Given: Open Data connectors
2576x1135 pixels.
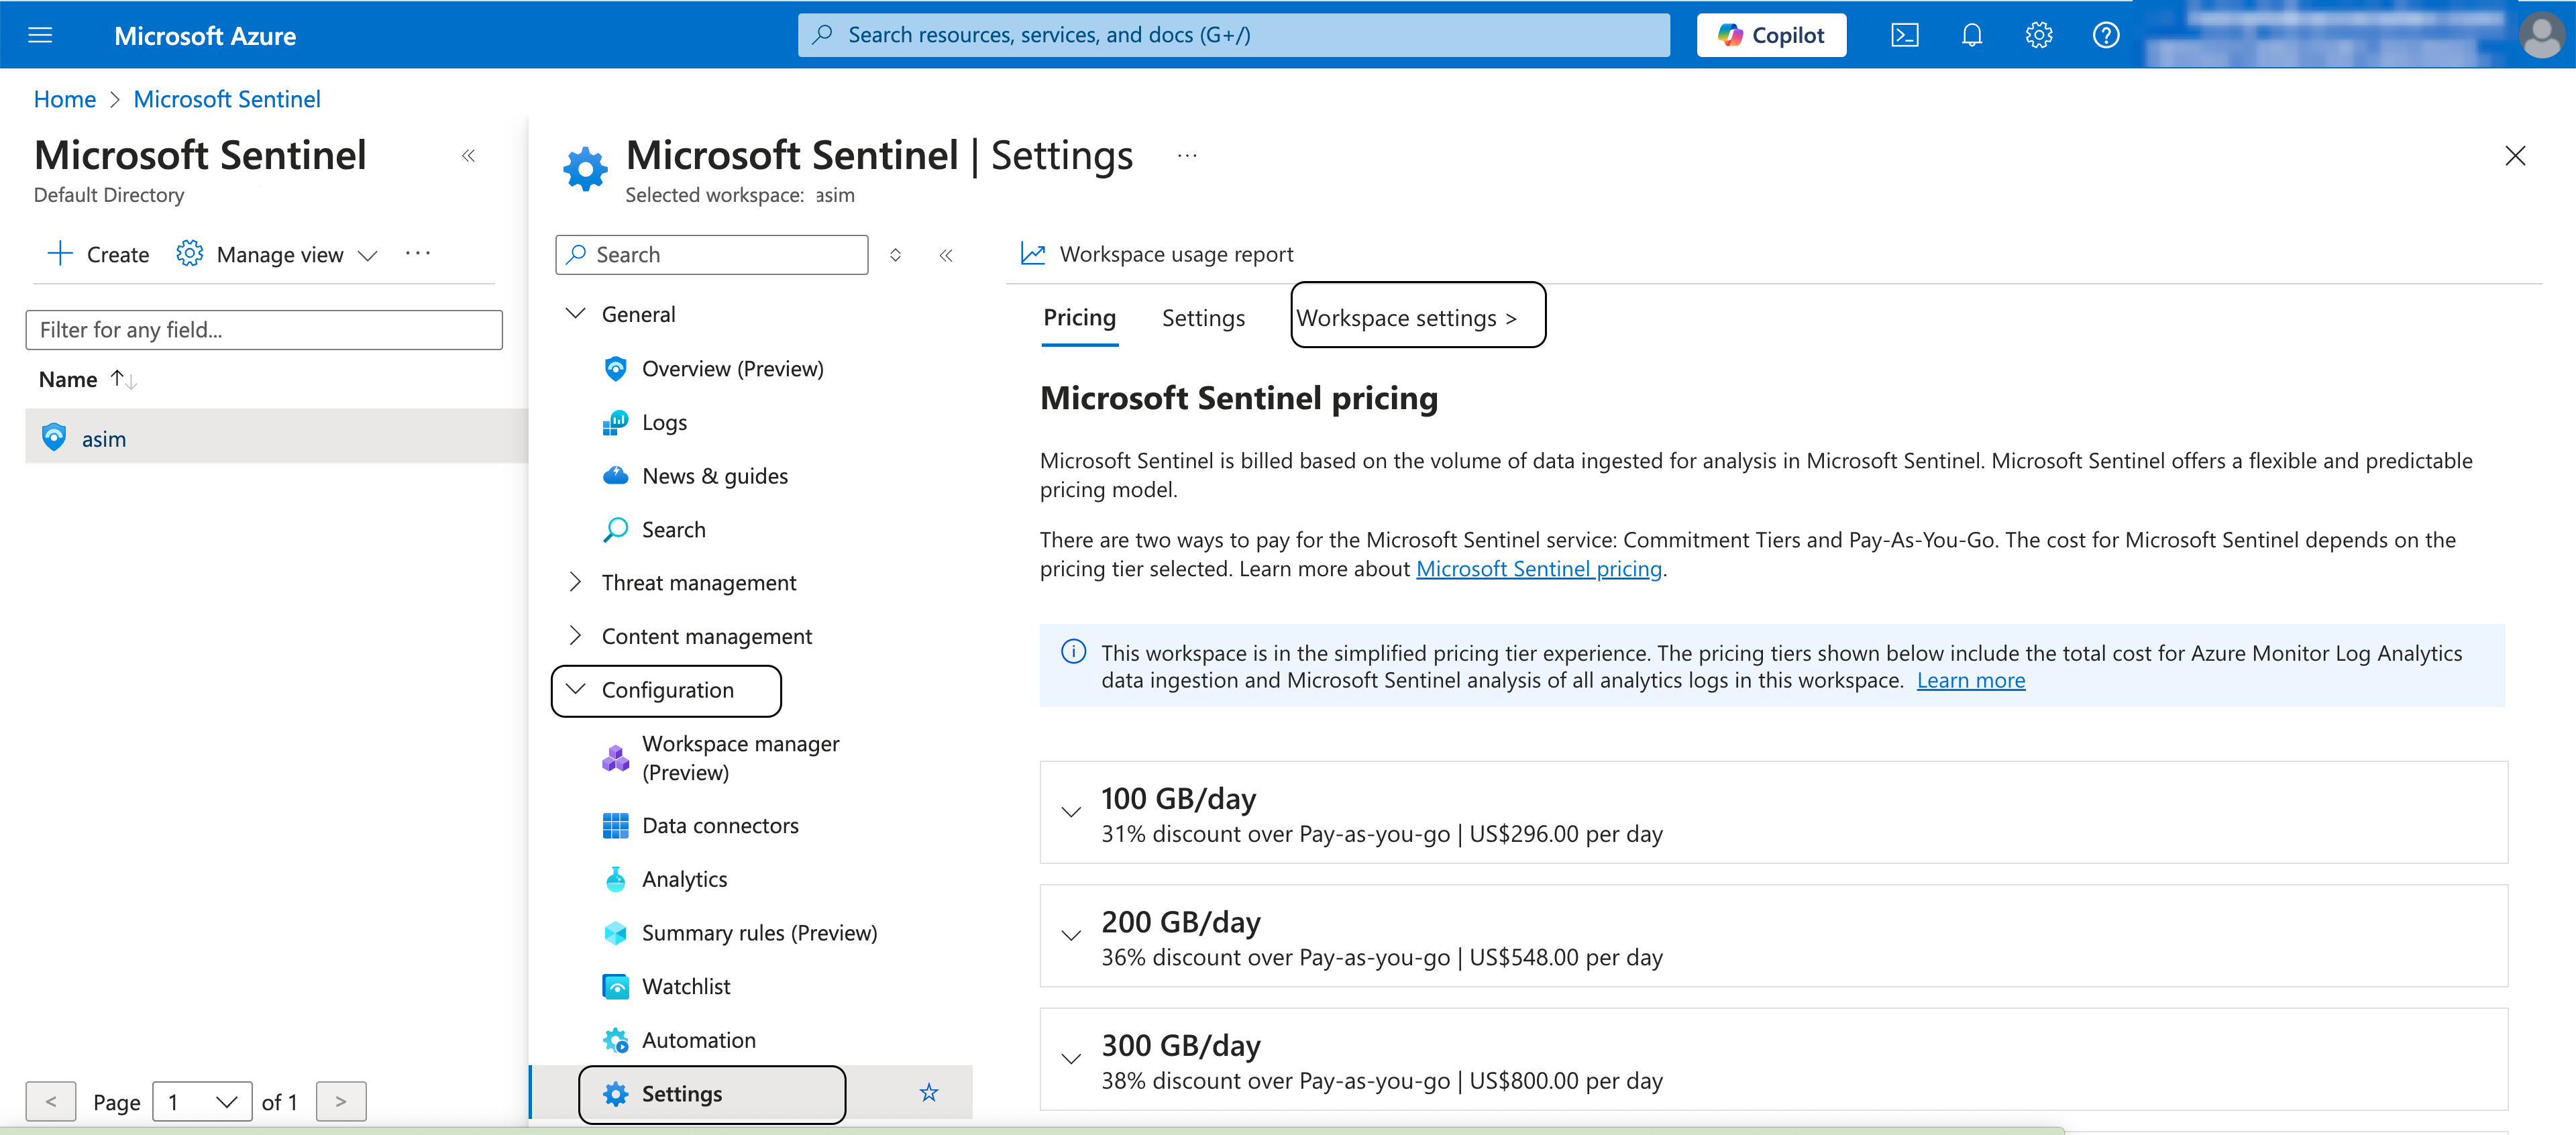Looking at the screenshot, I should [x=720, y=825].
